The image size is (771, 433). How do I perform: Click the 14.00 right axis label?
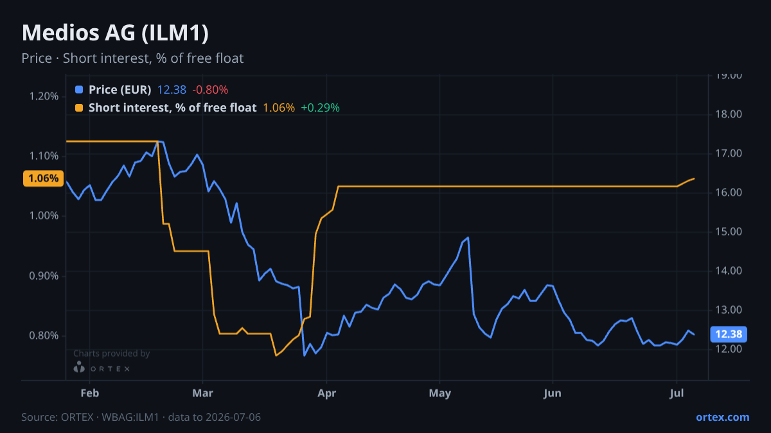coord(729,271)
